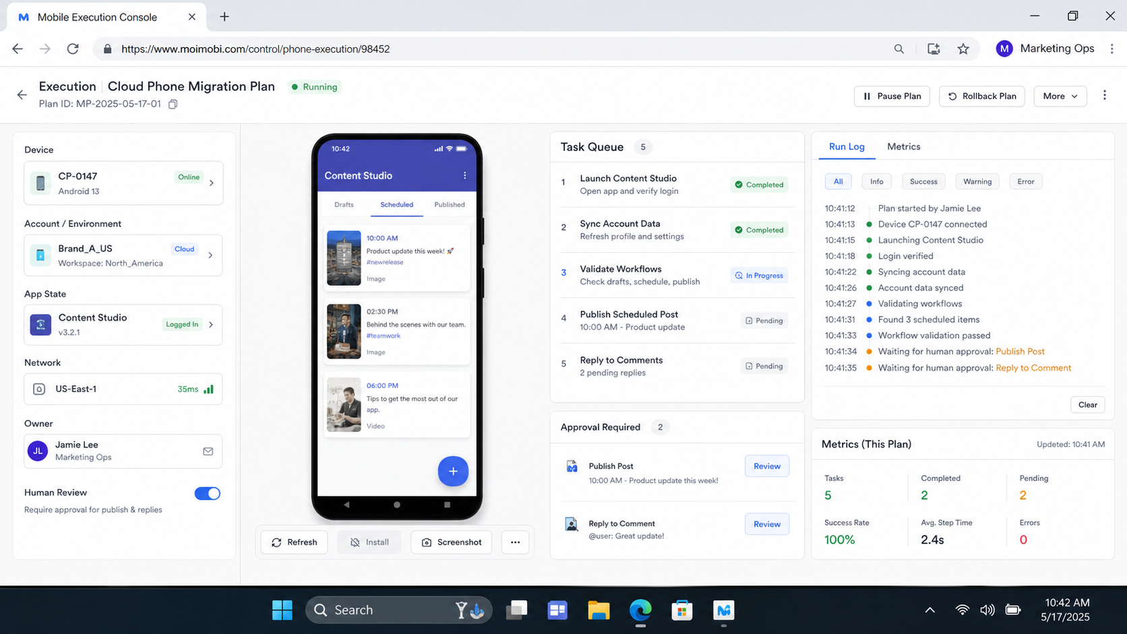Select the Validate Workflows task row
Viewport: 1127px width, 634px height.
click(677, 275)
